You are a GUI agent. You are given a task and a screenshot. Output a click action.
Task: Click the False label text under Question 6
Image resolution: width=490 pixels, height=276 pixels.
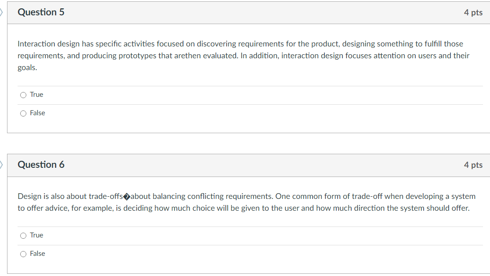tap(38, 254)
